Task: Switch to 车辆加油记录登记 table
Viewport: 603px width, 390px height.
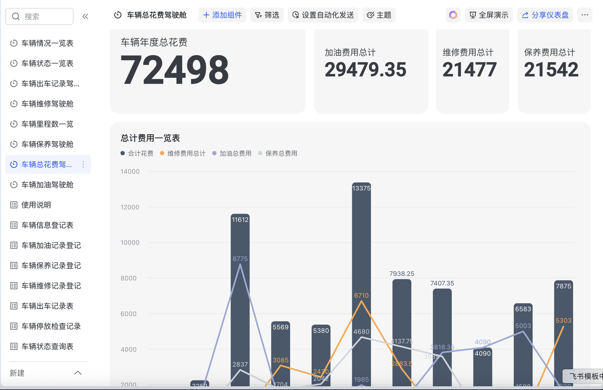Action: [x=51, y=246]
